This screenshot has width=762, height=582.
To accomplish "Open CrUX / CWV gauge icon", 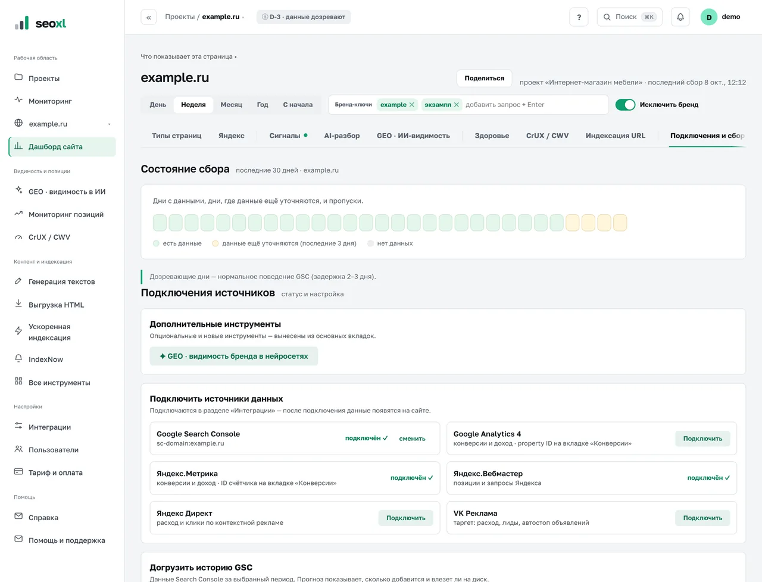I will 18,237.
